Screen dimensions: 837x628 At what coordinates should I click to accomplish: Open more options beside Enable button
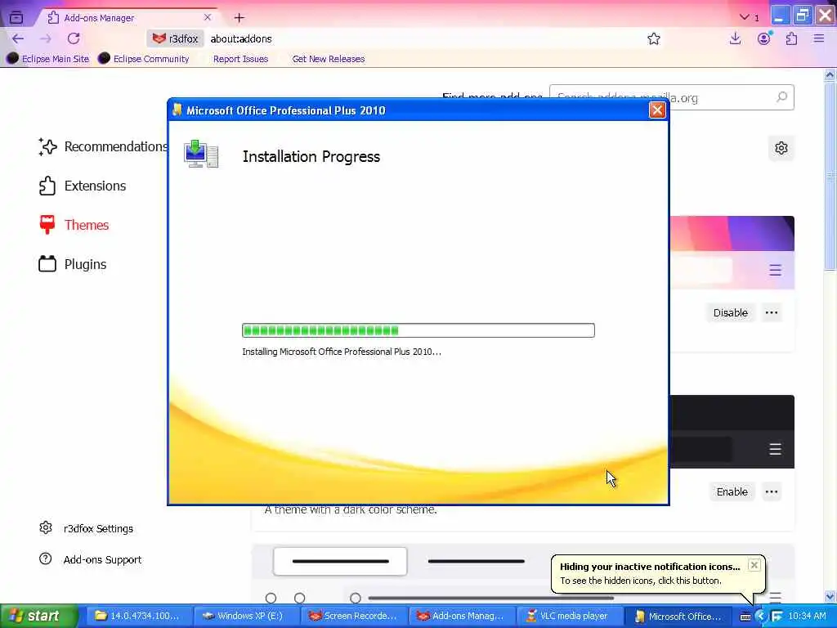(772, 491)
